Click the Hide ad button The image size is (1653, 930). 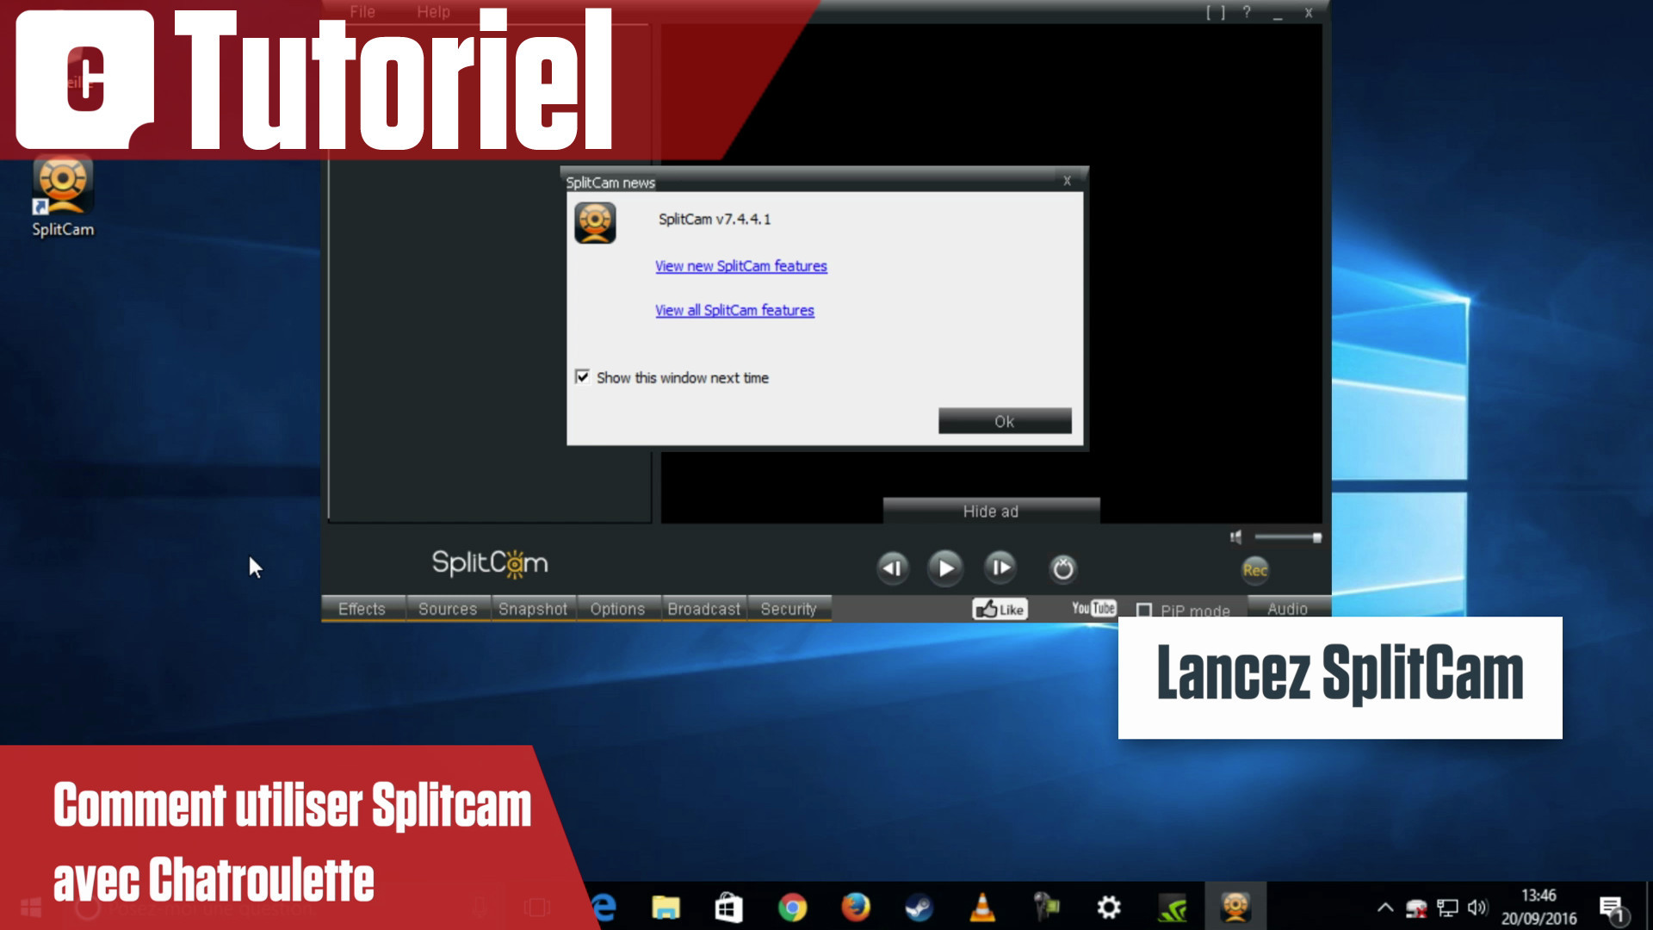point(991,512)
